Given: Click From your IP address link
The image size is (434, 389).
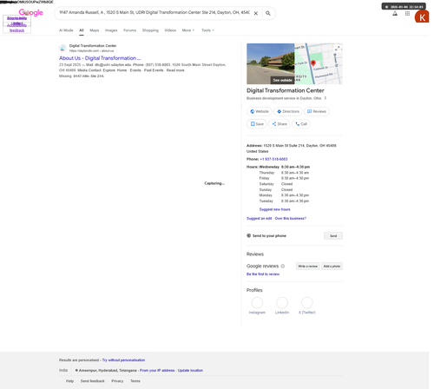Looking at the screenshot, I should [157, 370].
